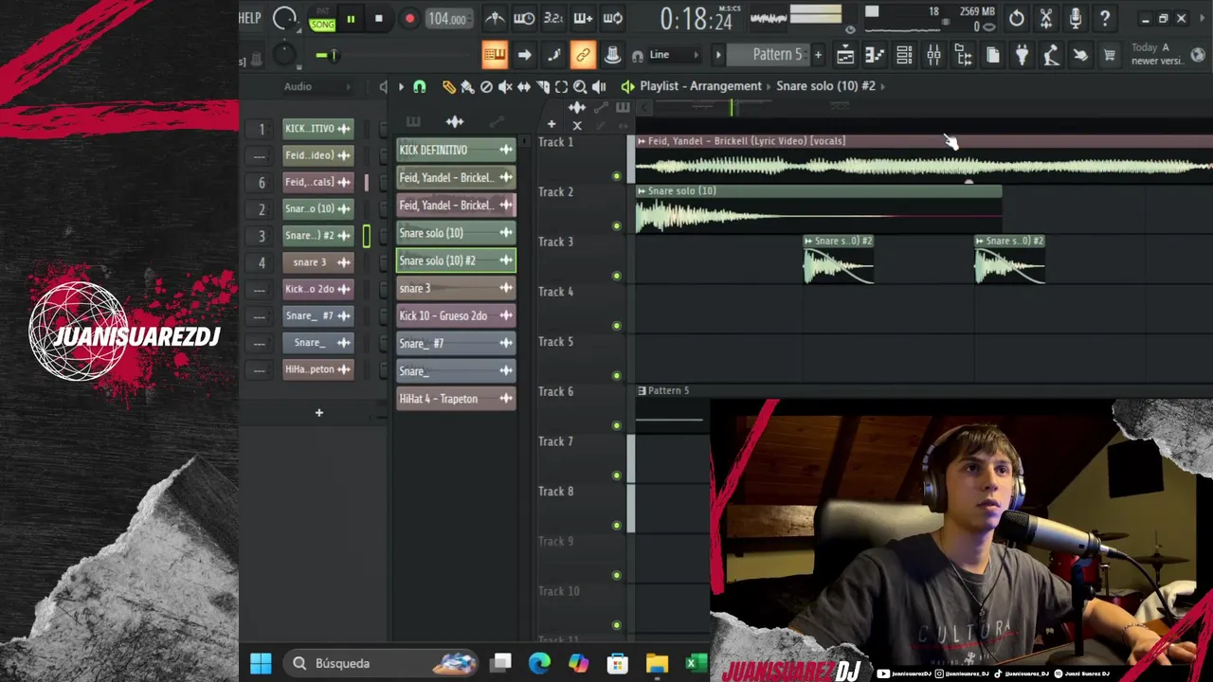Click the 0:18:24 time display

(x=697, y=19)
